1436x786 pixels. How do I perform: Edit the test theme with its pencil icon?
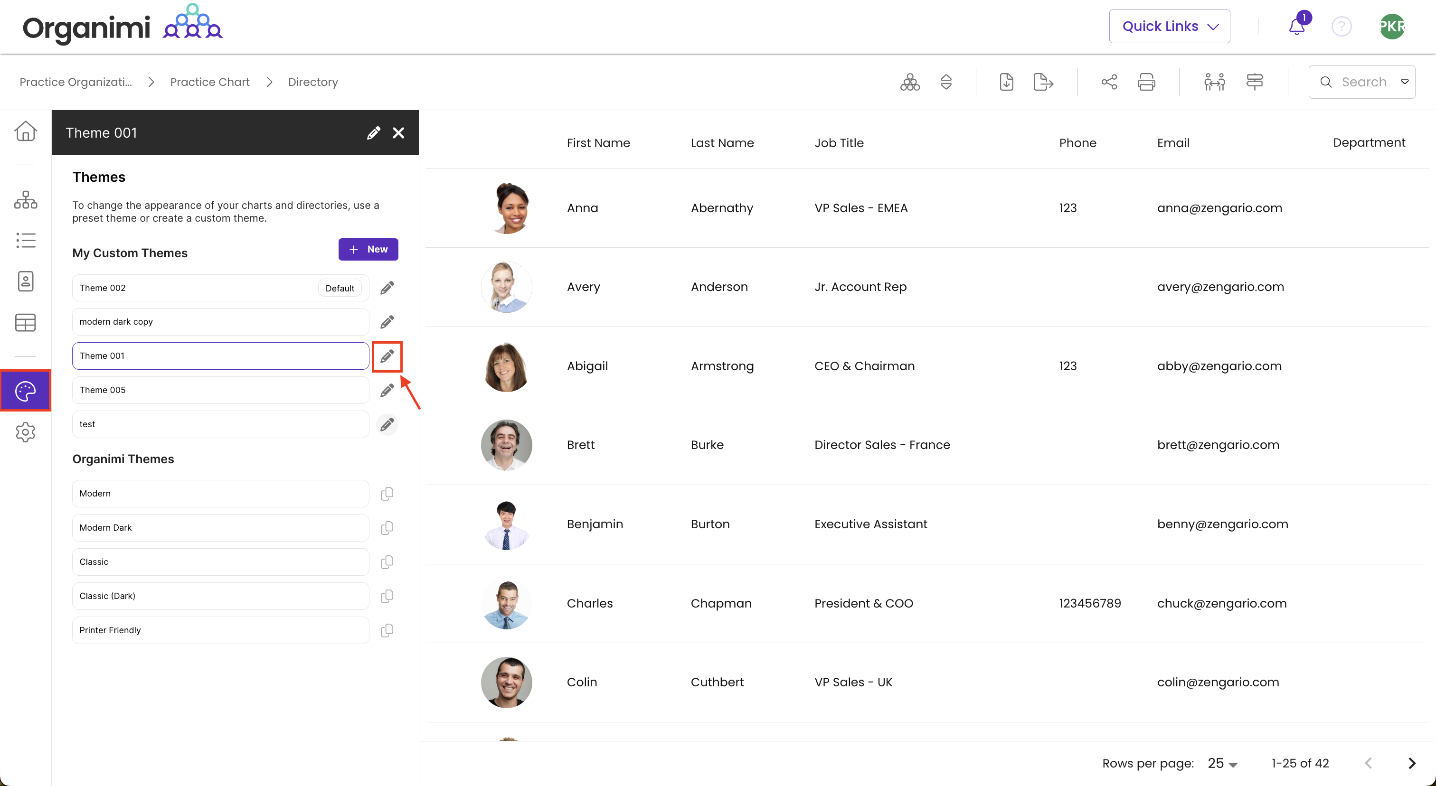387,424
